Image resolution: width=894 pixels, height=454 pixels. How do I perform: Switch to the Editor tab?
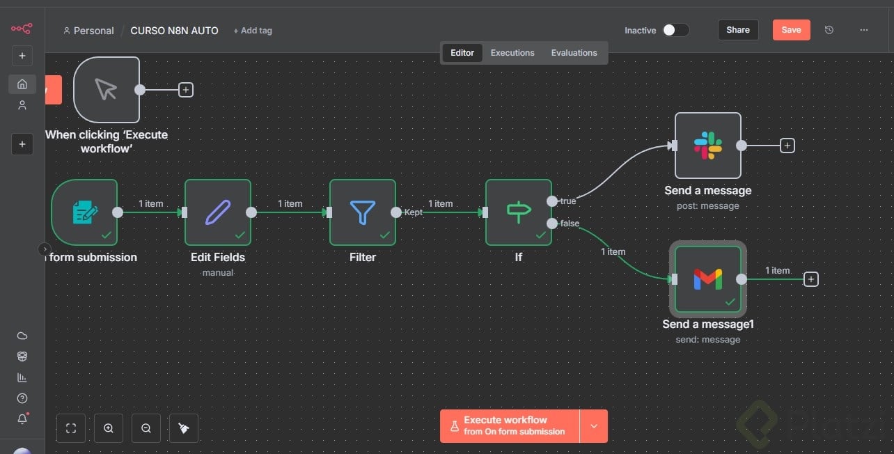(x=462, y=53)
